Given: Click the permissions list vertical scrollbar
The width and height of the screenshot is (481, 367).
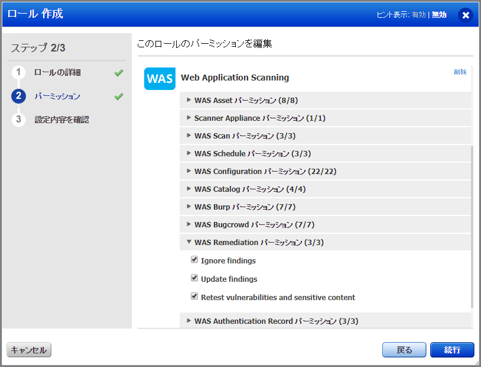Looking at the screenshot, I should point(472,225).
